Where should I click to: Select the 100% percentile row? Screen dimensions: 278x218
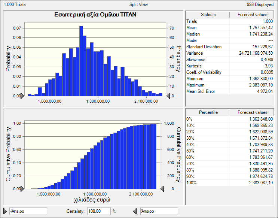click(229, 183)
